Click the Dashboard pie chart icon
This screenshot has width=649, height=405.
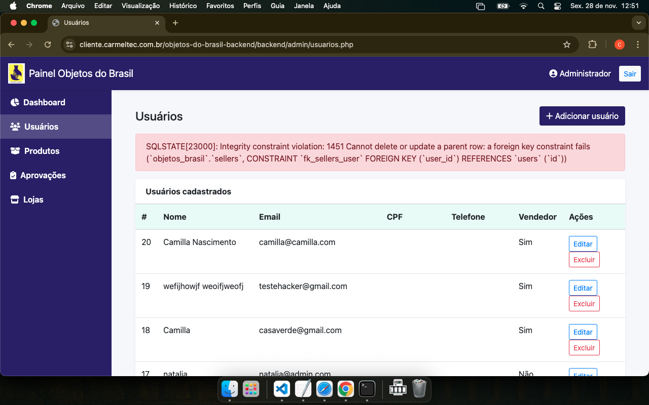tap(15, 102)
